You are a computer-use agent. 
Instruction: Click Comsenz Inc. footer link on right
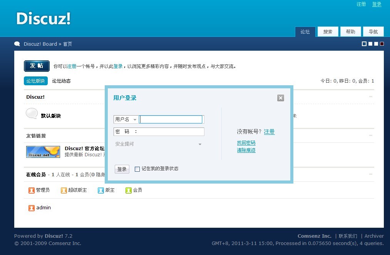[315, 236]
